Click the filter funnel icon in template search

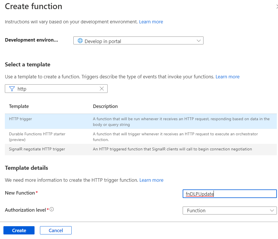click(12, 89)
